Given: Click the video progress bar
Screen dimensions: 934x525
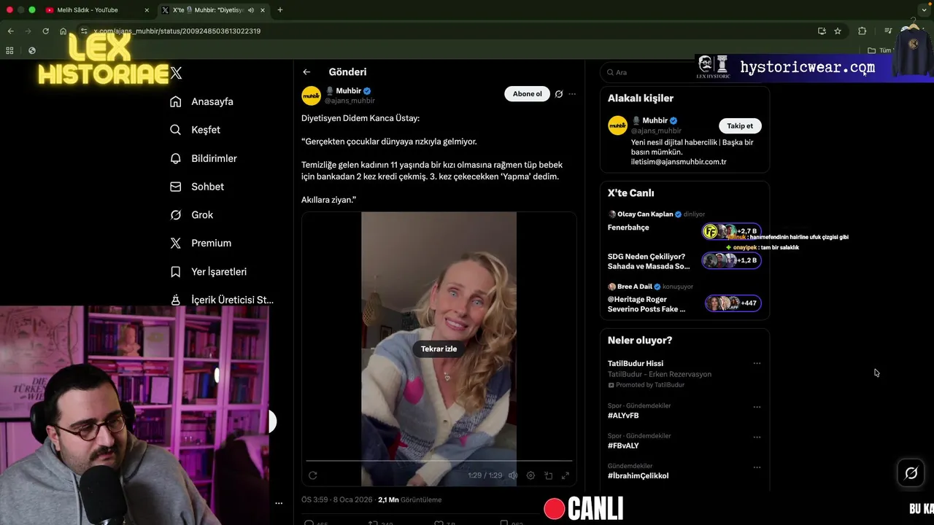Looking at the screenshot, I should coord(439,462).
